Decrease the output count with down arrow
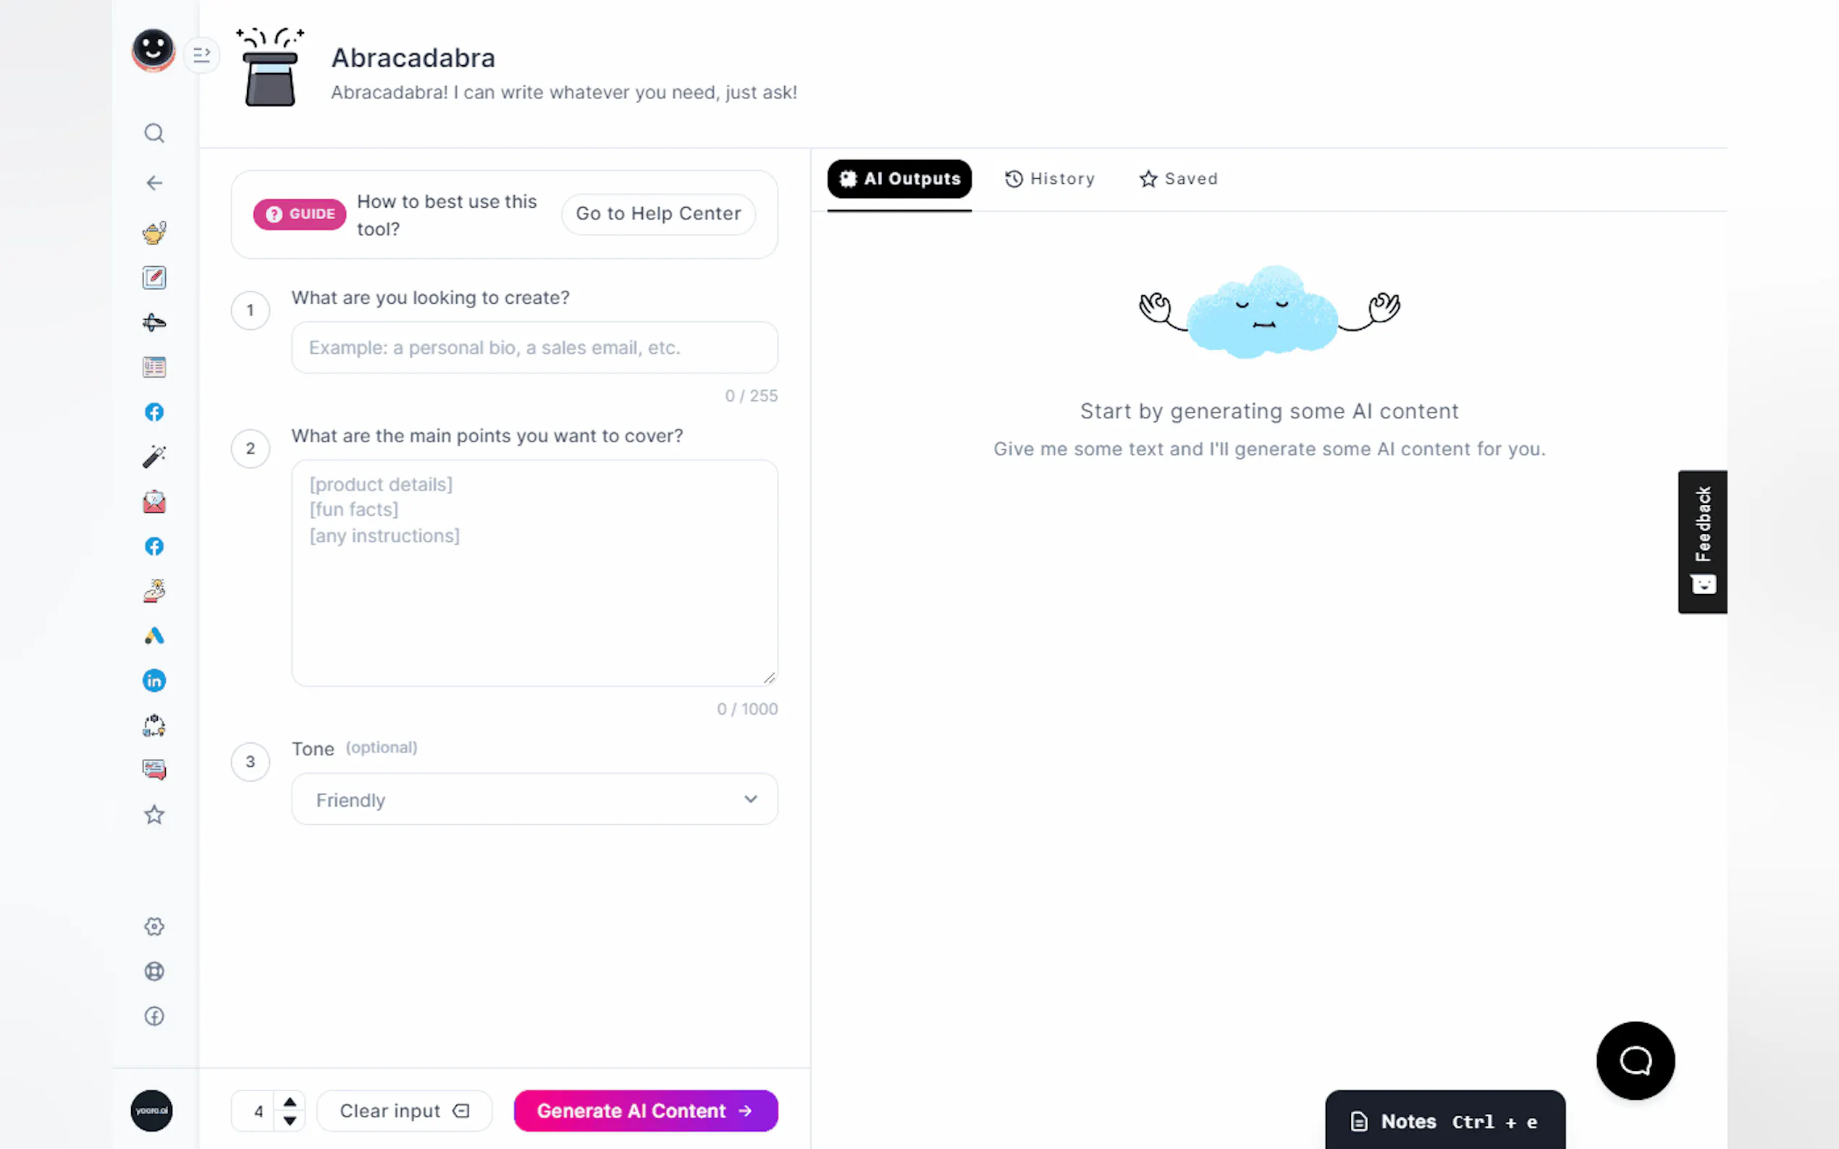This screenshot has width=1839, height=1149. pos(290,1121)
